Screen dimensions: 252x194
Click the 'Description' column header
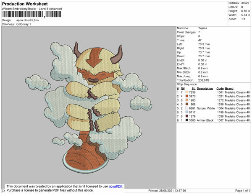coord(205,89)
